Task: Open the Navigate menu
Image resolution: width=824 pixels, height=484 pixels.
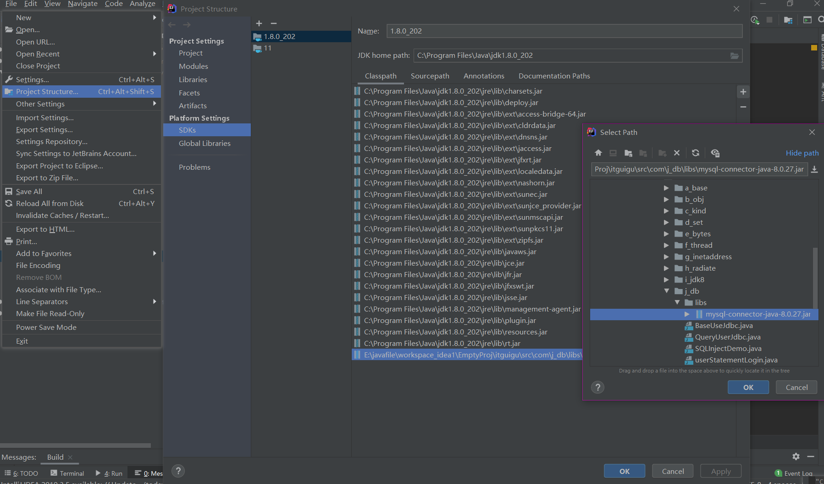Action: (x=83, y=4)
